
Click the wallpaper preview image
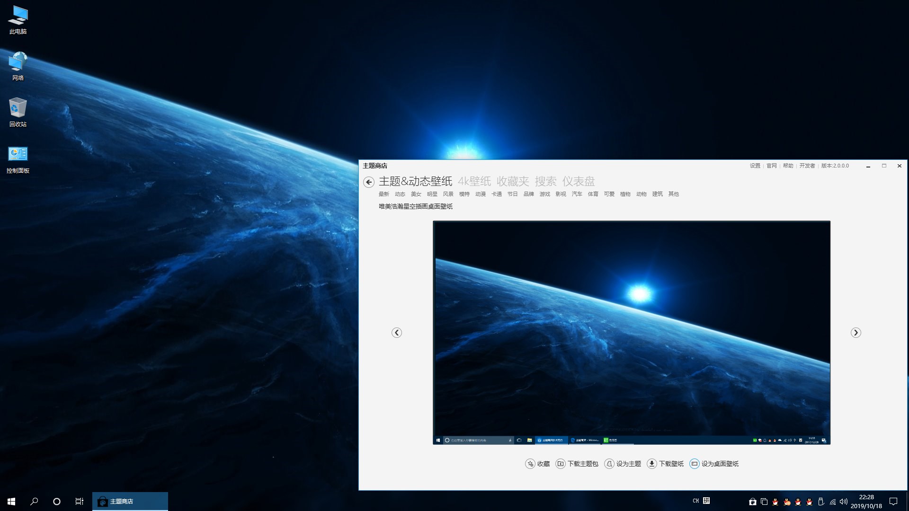631,331
